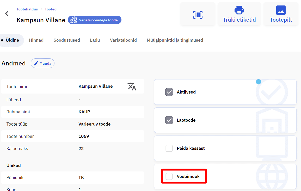This screenshot has height=191, width=301.
Task: Click the pencil icon in Muuda
Action: click(36, 63)
